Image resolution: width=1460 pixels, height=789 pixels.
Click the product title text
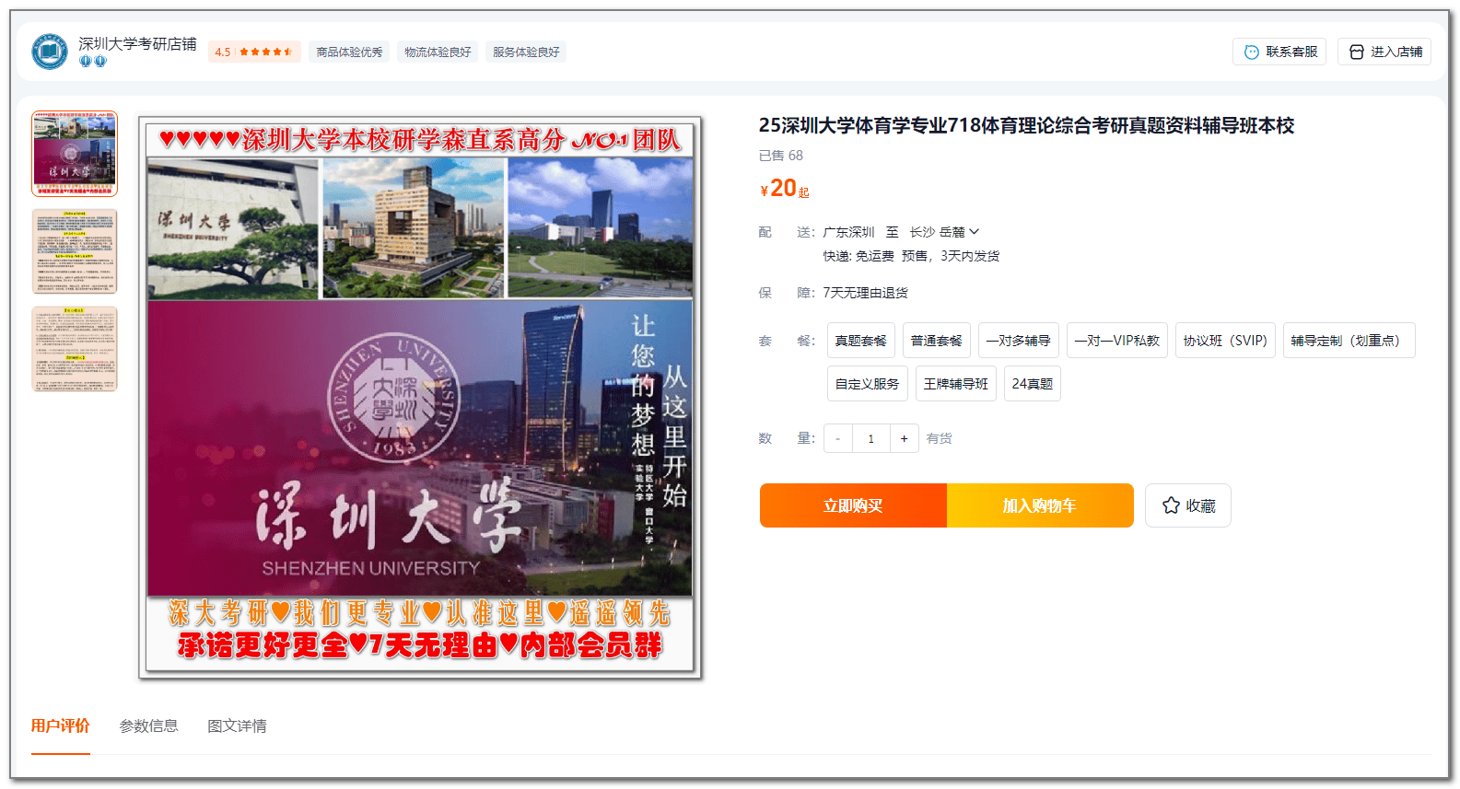[x=1026, y=125]
